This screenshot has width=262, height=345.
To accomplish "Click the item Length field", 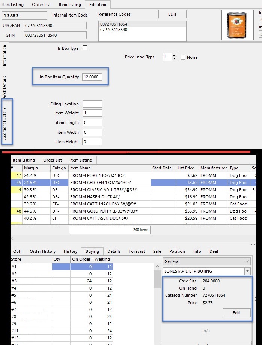I will (92, 123).
